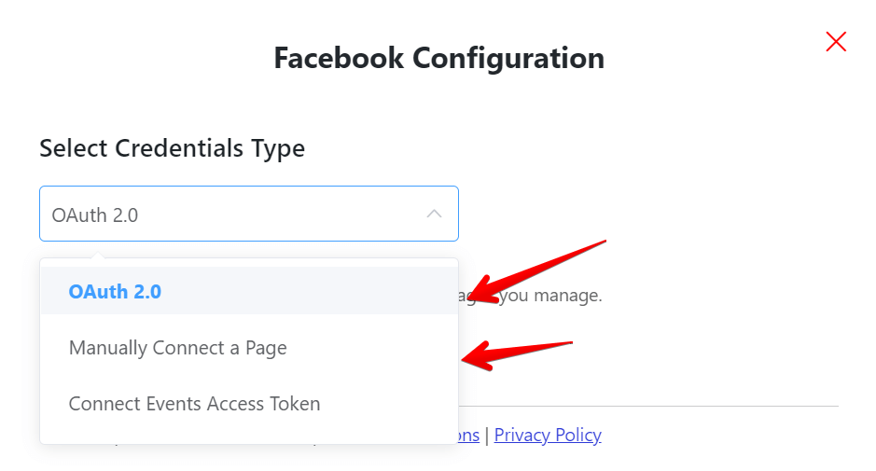The image size is (876, 471).
Task: Click empty space right of Manually Connect a Page
Action: (373, 348)
